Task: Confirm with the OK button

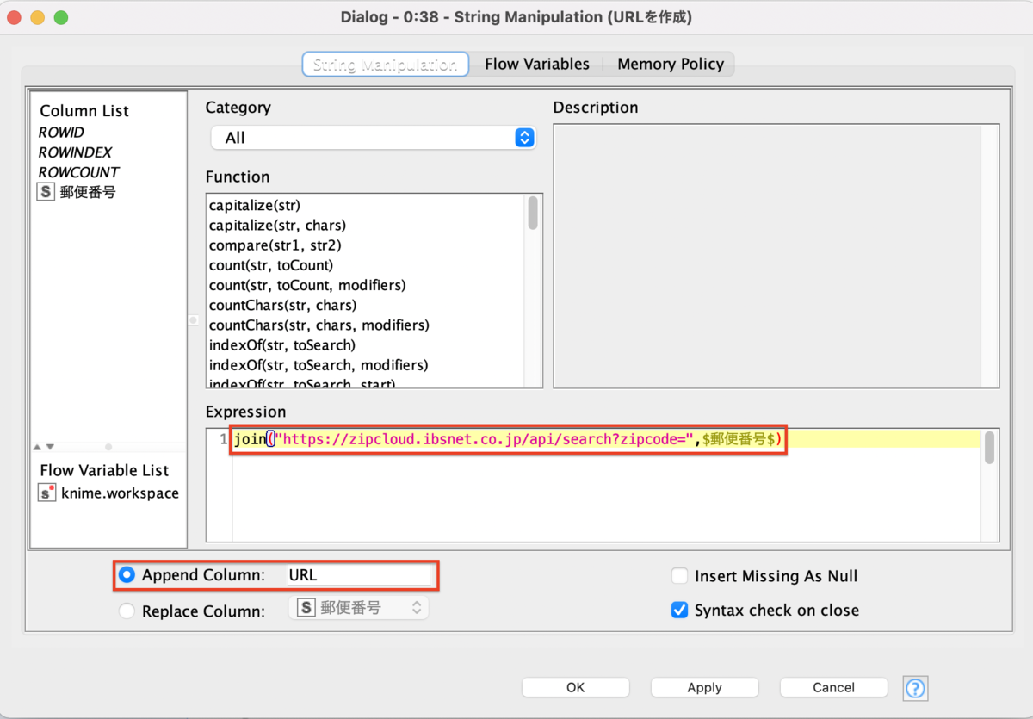Action: (576, 687)
